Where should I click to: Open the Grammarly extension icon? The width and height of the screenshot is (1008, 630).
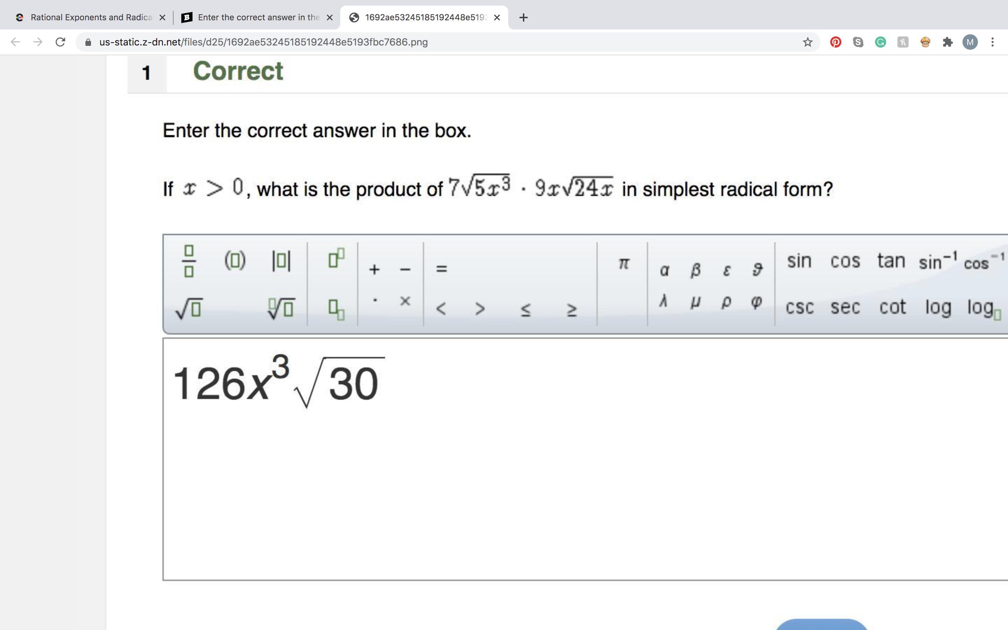[880, 42]
